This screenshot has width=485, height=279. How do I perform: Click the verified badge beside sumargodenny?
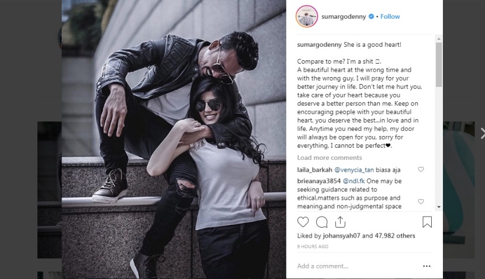(x=371, y=16)
